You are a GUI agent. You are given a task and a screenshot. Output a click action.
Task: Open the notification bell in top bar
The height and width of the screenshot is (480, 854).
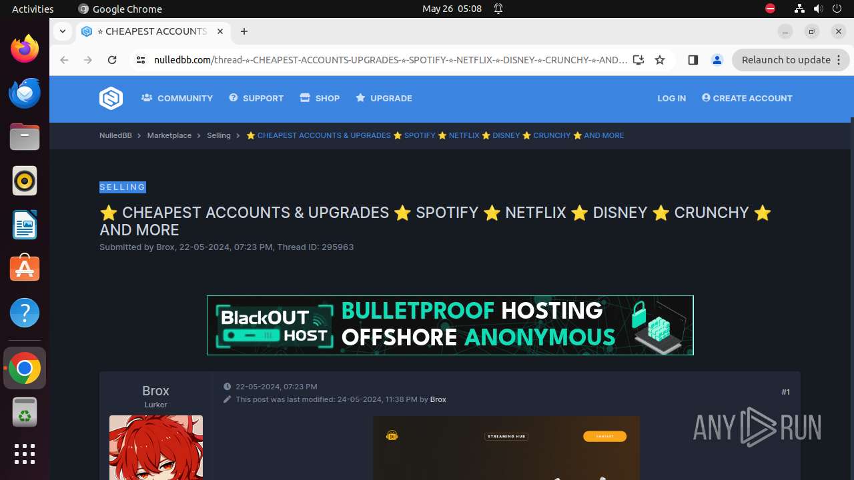pos(498,9)
